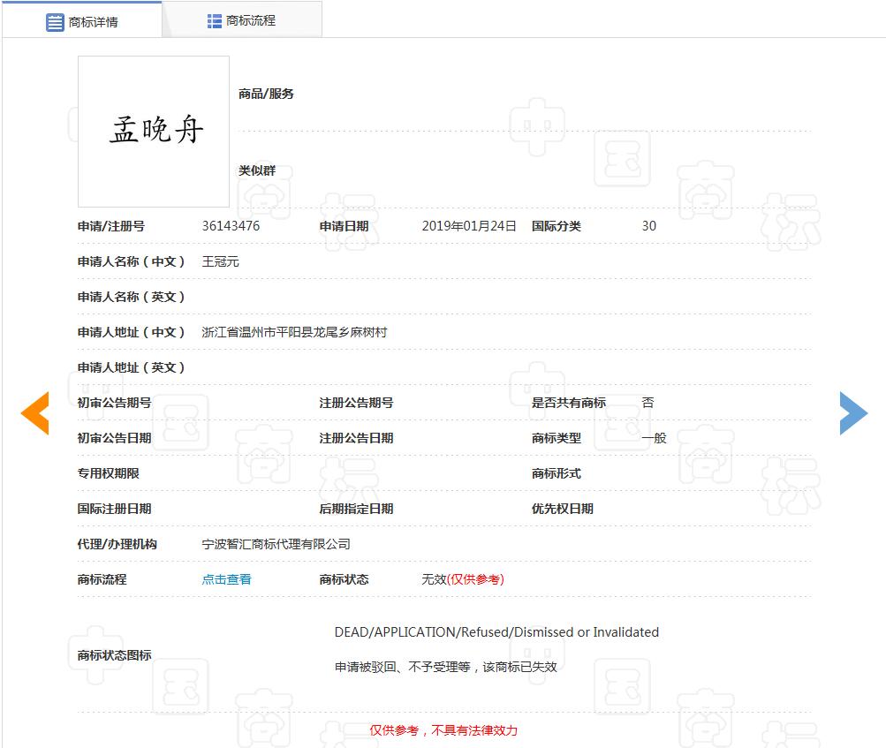Select the 商标详情 tab label

point(94,22)
